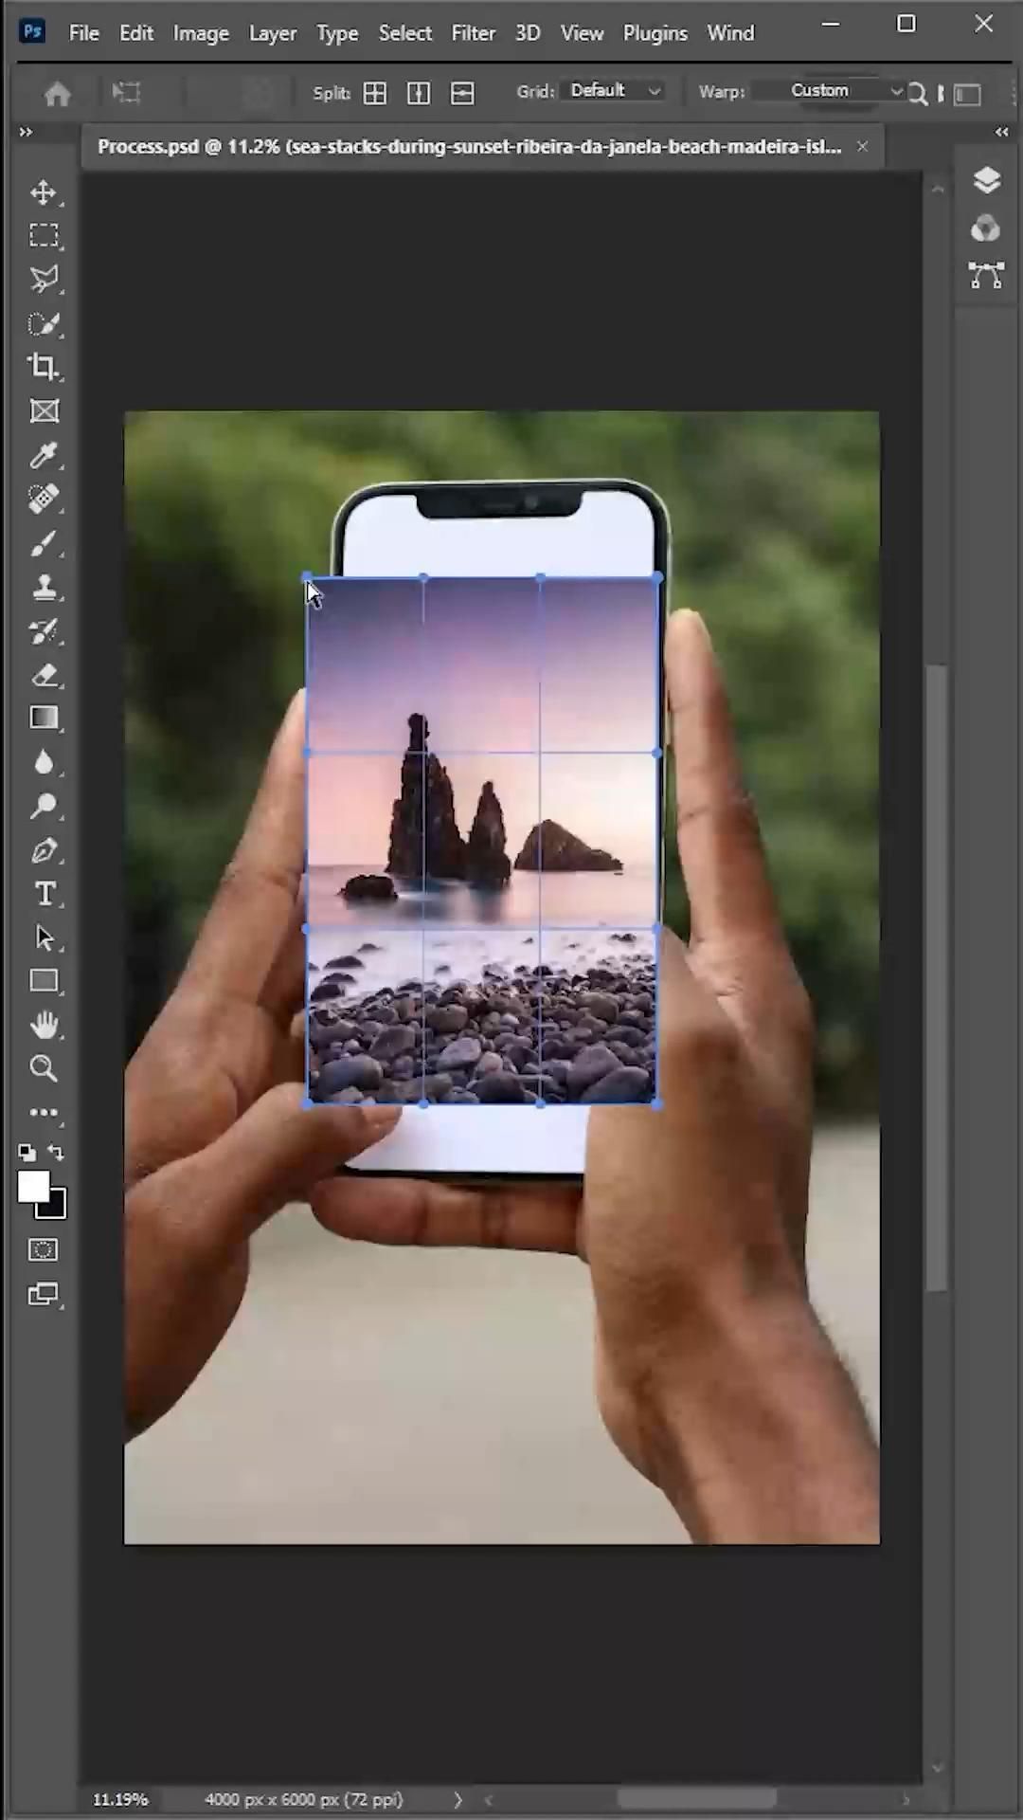Click the 11.19% zoom level field

[120, 1799]
